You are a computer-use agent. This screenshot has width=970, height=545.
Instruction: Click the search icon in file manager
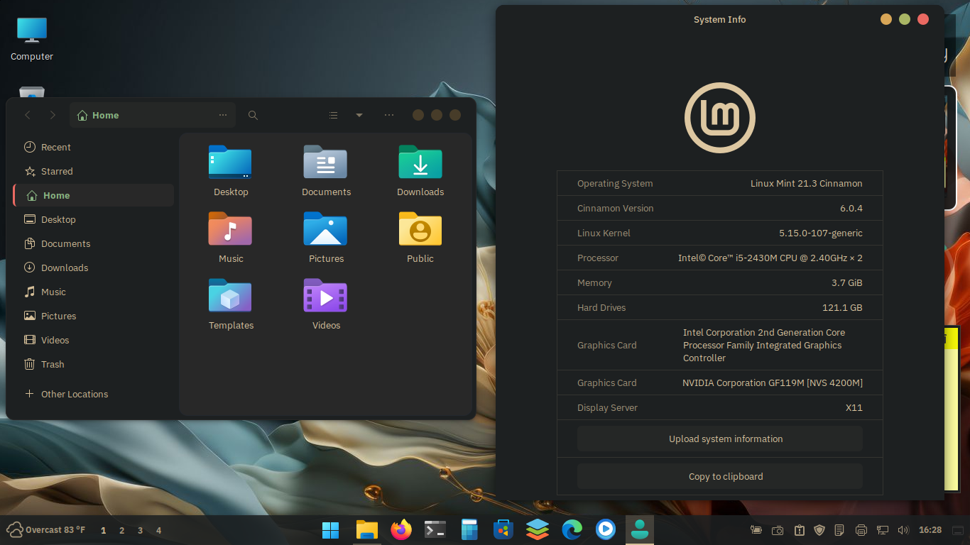tap(253, 115)
